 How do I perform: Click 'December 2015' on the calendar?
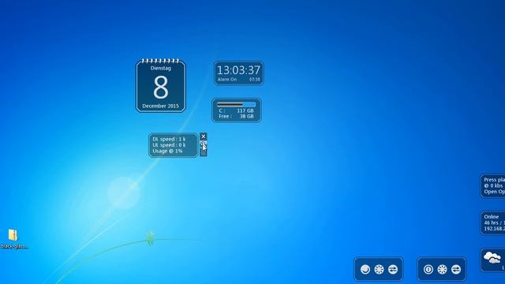[x=160, y=106]
